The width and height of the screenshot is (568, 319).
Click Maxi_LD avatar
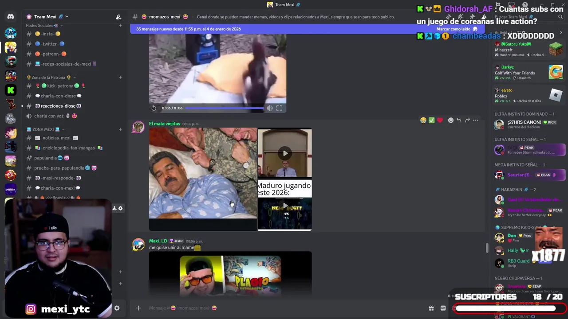coord(138,245)
